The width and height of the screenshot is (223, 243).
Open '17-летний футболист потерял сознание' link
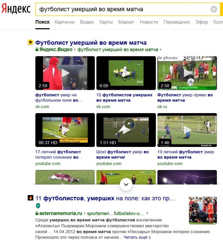[x=59, y=155]
